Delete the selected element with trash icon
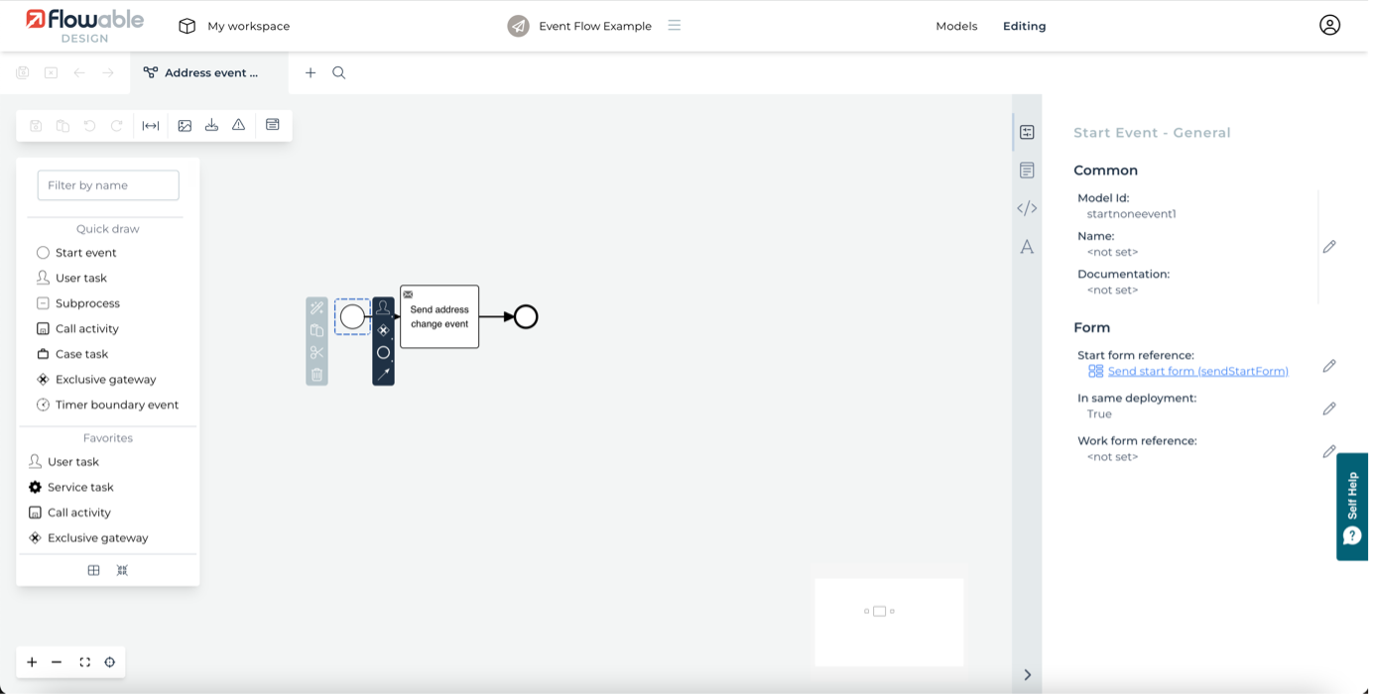This screenshot has height=696, width=1373. tap(316, 375)
